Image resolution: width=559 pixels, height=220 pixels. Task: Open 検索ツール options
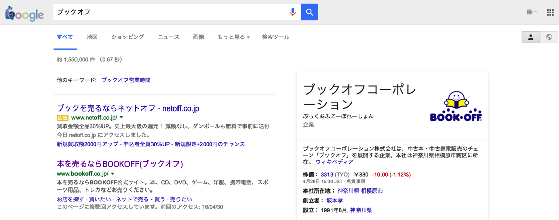(275, 37)
